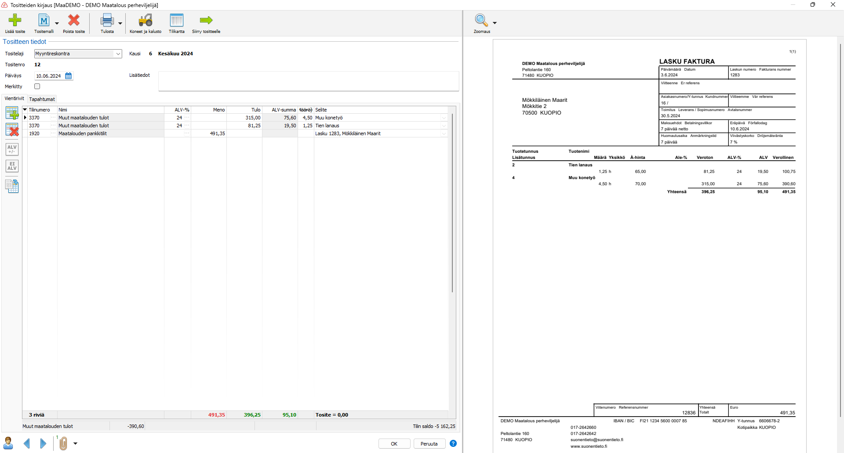Switch to the Tapahtumat tab
This screenshot has height=453, width=844.
click(x=42, y=99)
